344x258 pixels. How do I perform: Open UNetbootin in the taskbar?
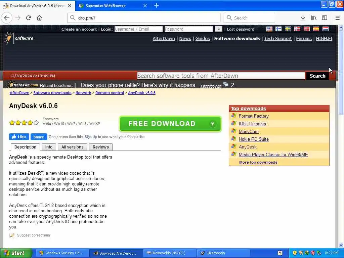(x=224, y=253)
